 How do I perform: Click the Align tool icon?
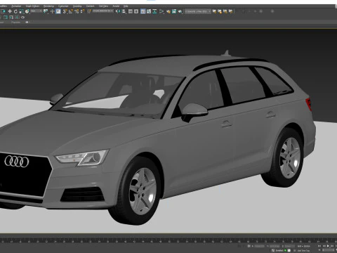point(124,11)
